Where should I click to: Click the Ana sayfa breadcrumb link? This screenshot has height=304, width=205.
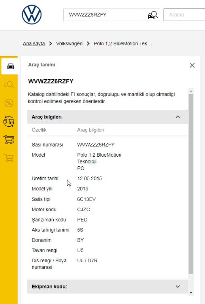[x=34, y=43]
